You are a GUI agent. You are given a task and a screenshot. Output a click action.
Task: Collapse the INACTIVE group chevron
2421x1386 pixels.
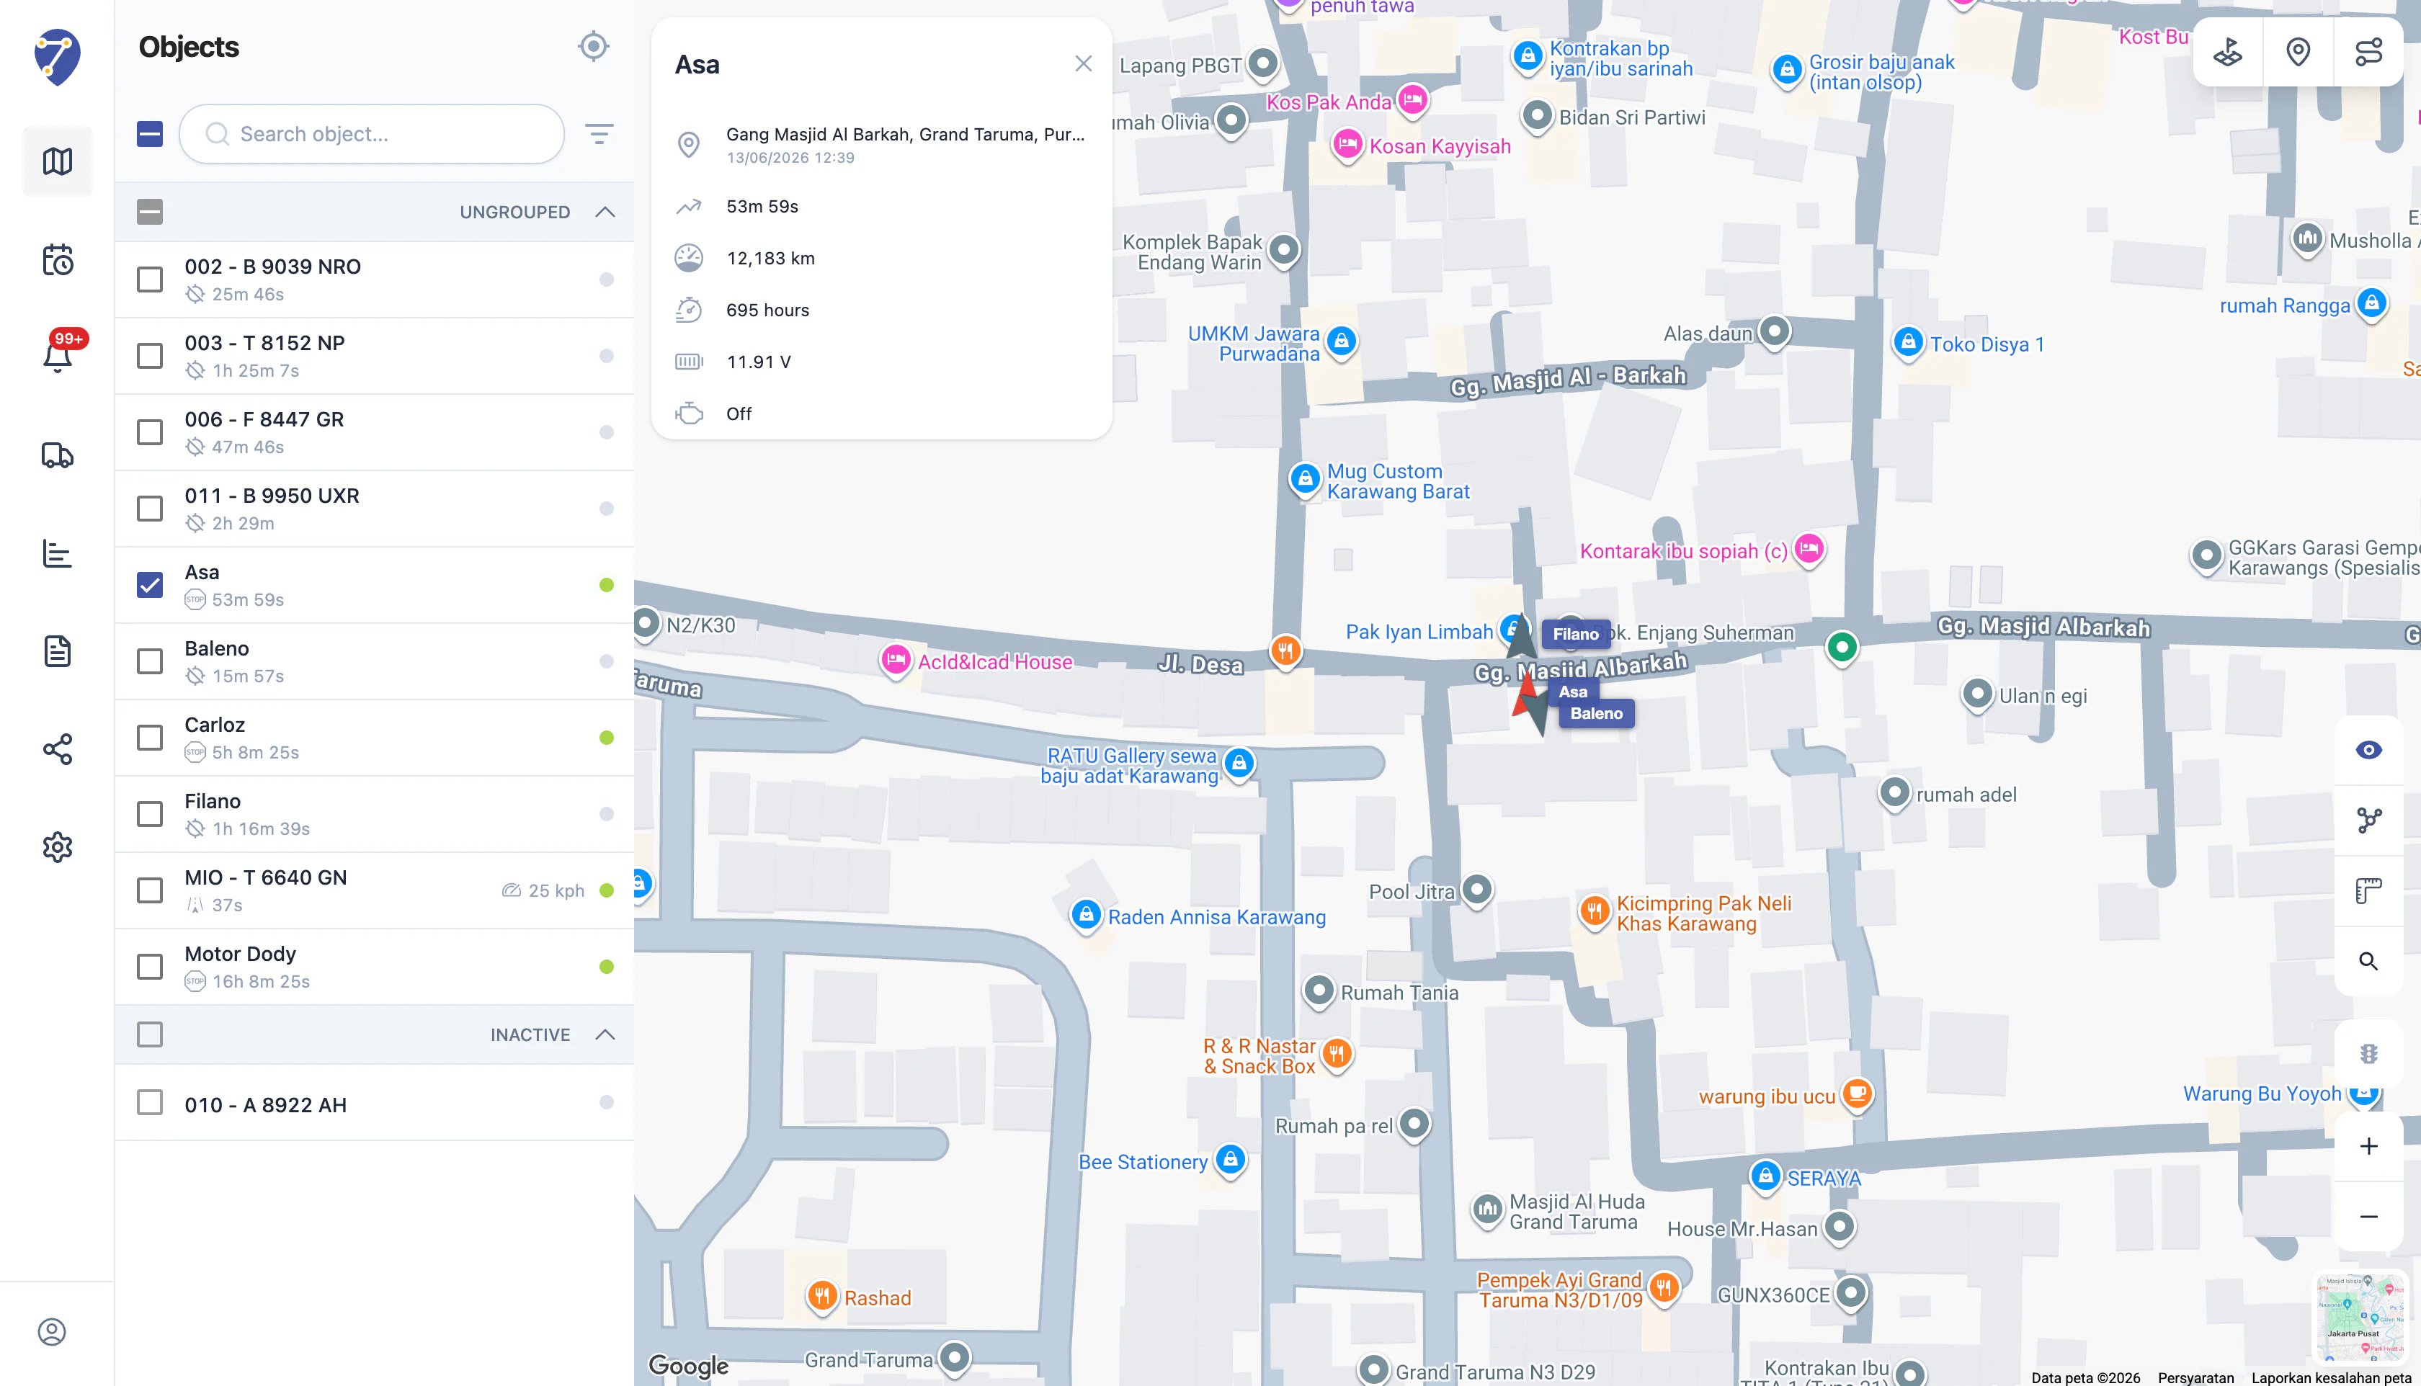[605, 1034]
